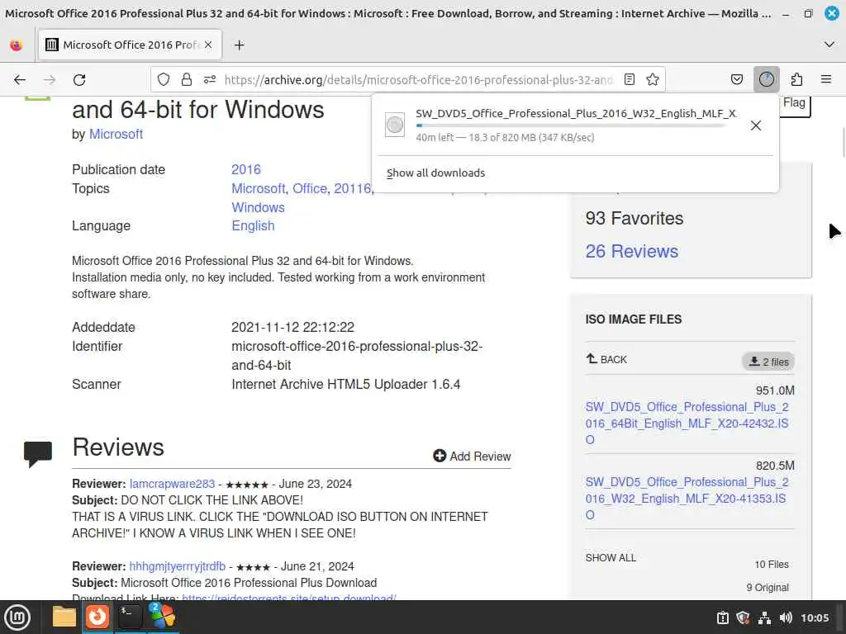Click the ISO IMAGE FILES heading
The width and height of the screenshot is (846, 634).
(x=634, y=319)
